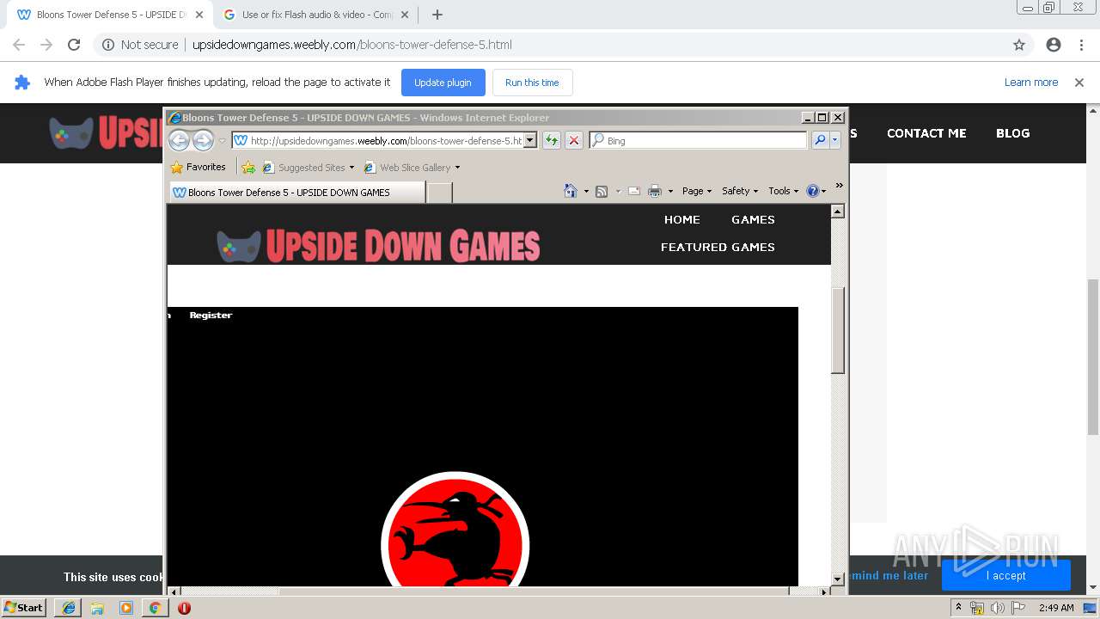Click the Chrome taskbar icon
Image resolution: width=1100 pixels, height=619 pixels.
tap(155, 608)
